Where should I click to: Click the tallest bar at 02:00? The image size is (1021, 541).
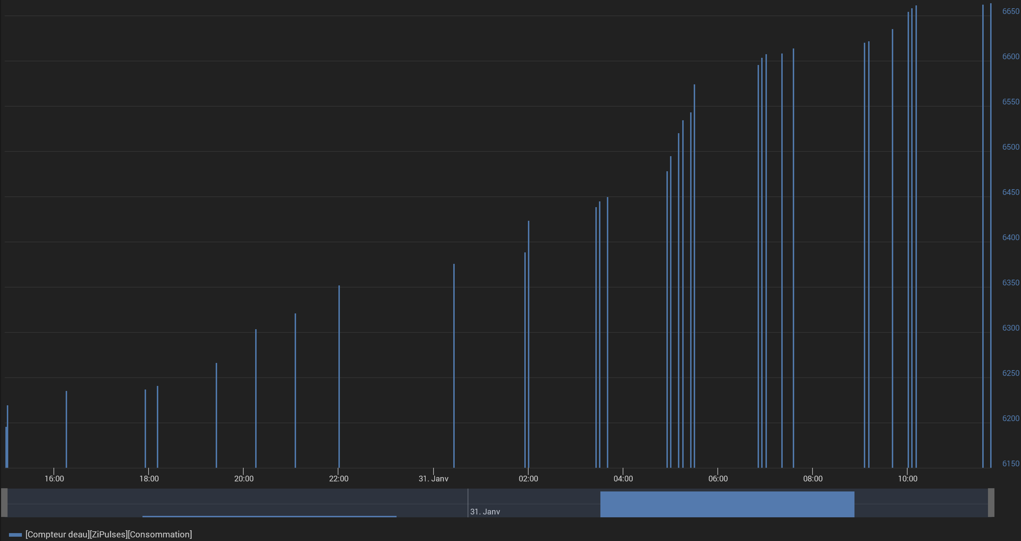pos(528,345)
